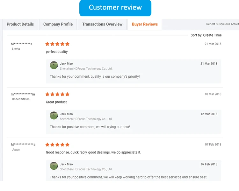Open the Sort by Create Time dropdown
Screen dimensions: 239x191
point(206,35)
